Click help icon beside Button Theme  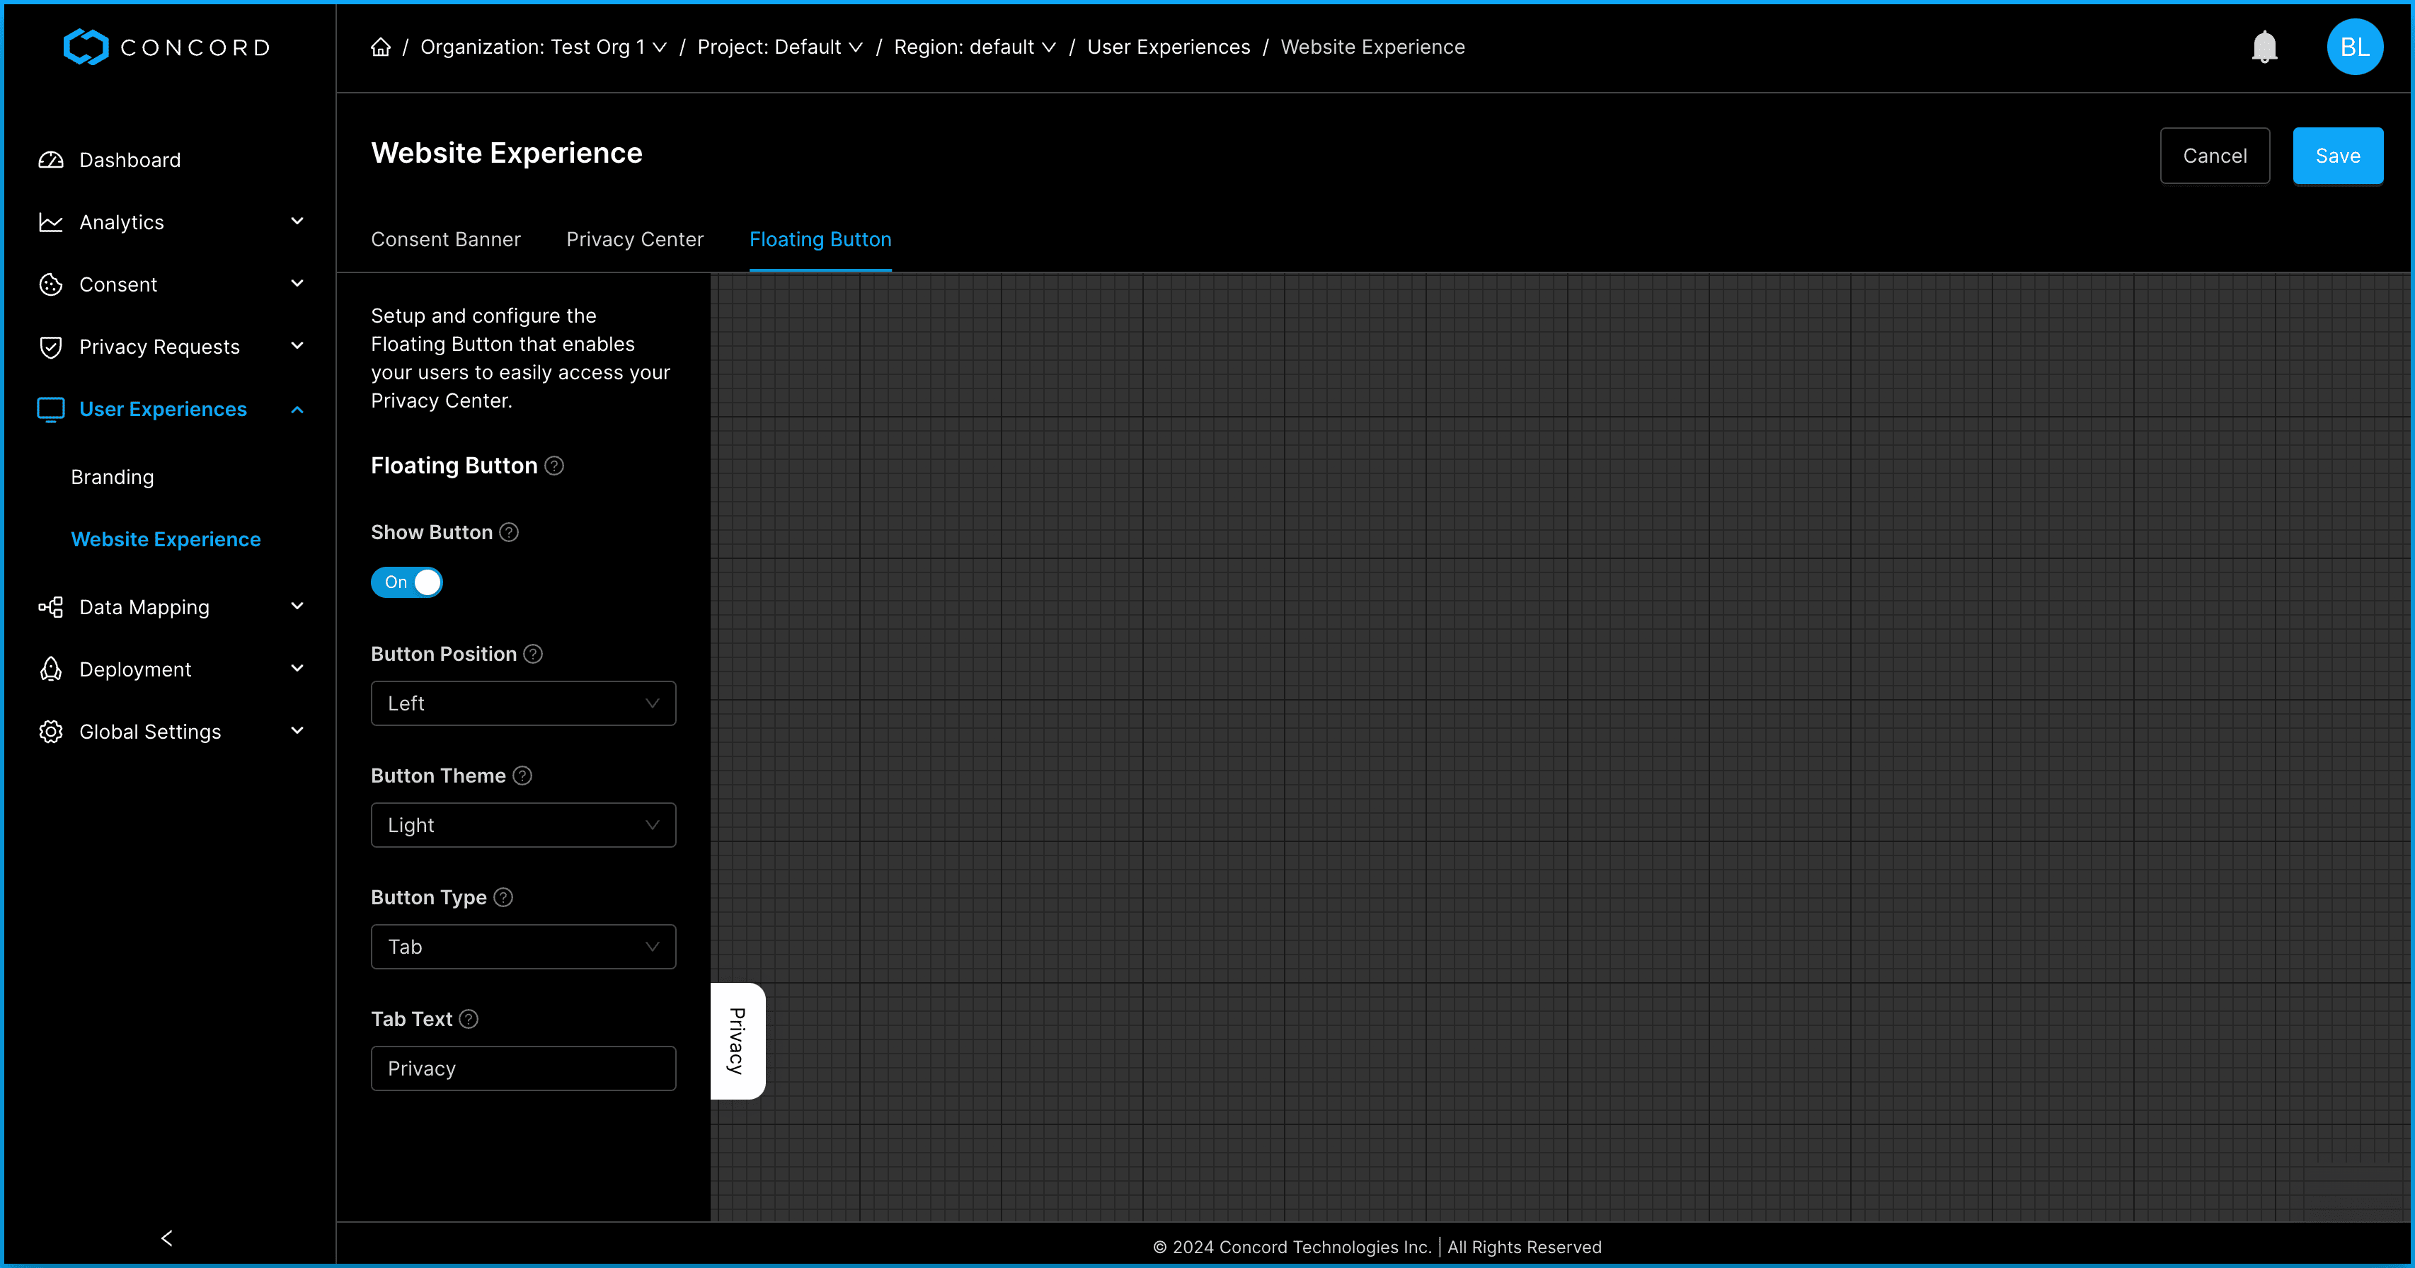522,776
